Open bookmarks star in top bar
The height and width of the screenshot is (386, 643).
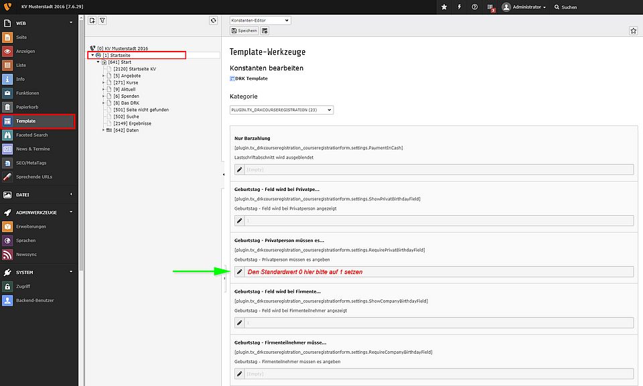click(x=444, y=7)
